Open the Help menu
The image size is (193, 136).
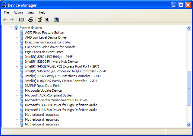(42, 12)
